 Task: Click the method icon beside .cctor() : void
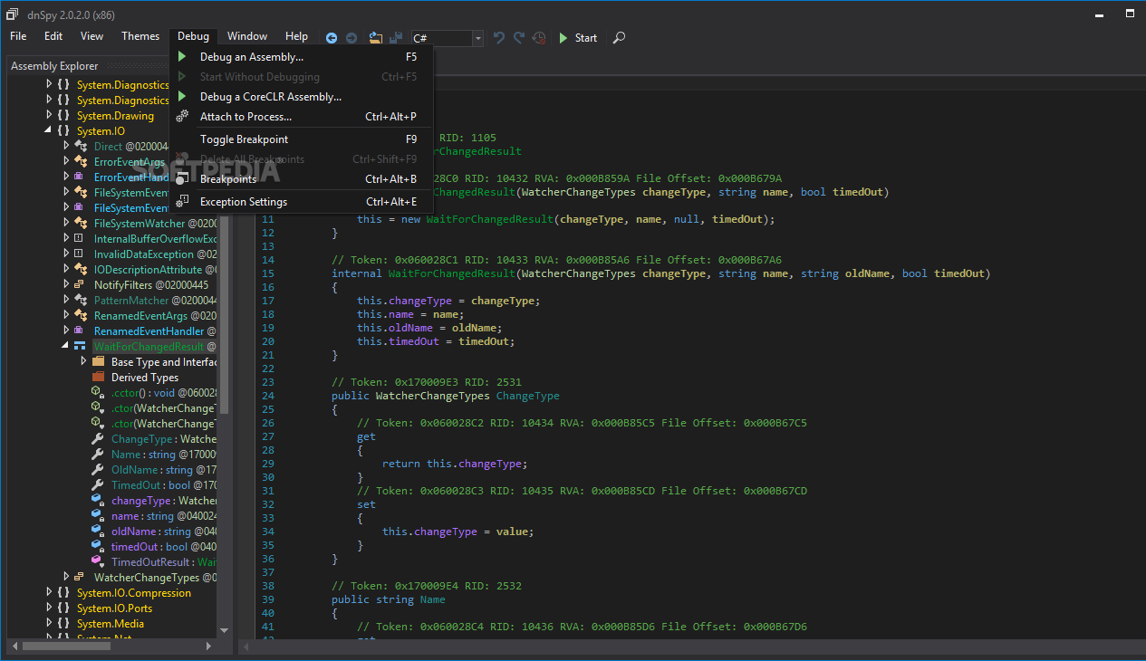pyautogui.click(x=98, y=393)
